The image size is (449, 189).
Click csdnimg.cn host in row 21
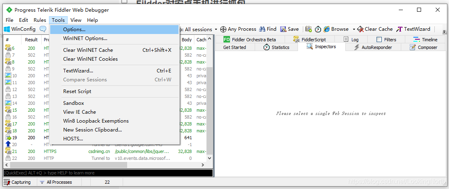click(99, 151)
